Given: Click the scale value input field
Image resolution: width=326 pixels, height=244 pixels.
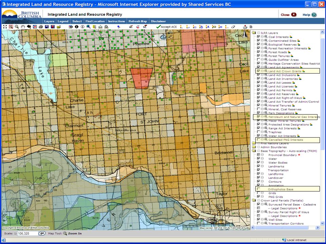Looking at the screenshot, I should [x=28, y=233].
